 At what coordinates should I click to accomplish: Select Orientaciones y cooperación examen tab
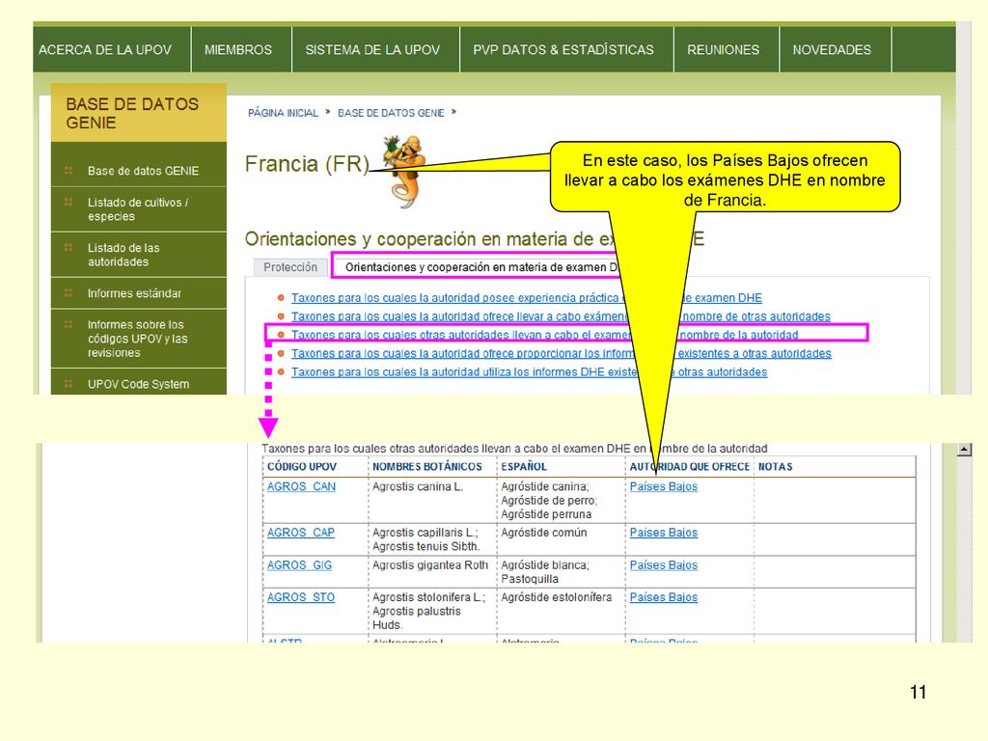tap(479, 267)
